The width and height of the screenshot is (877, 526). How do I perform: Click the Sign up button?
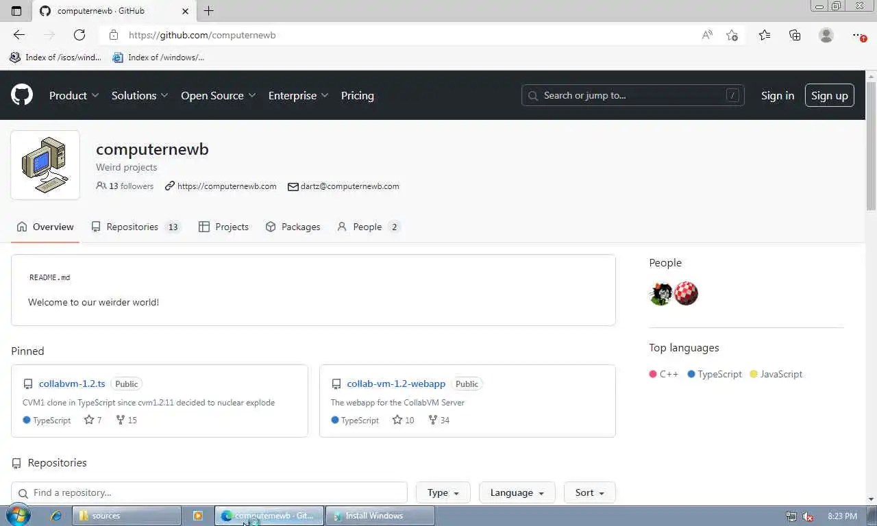tap(829, 95)
